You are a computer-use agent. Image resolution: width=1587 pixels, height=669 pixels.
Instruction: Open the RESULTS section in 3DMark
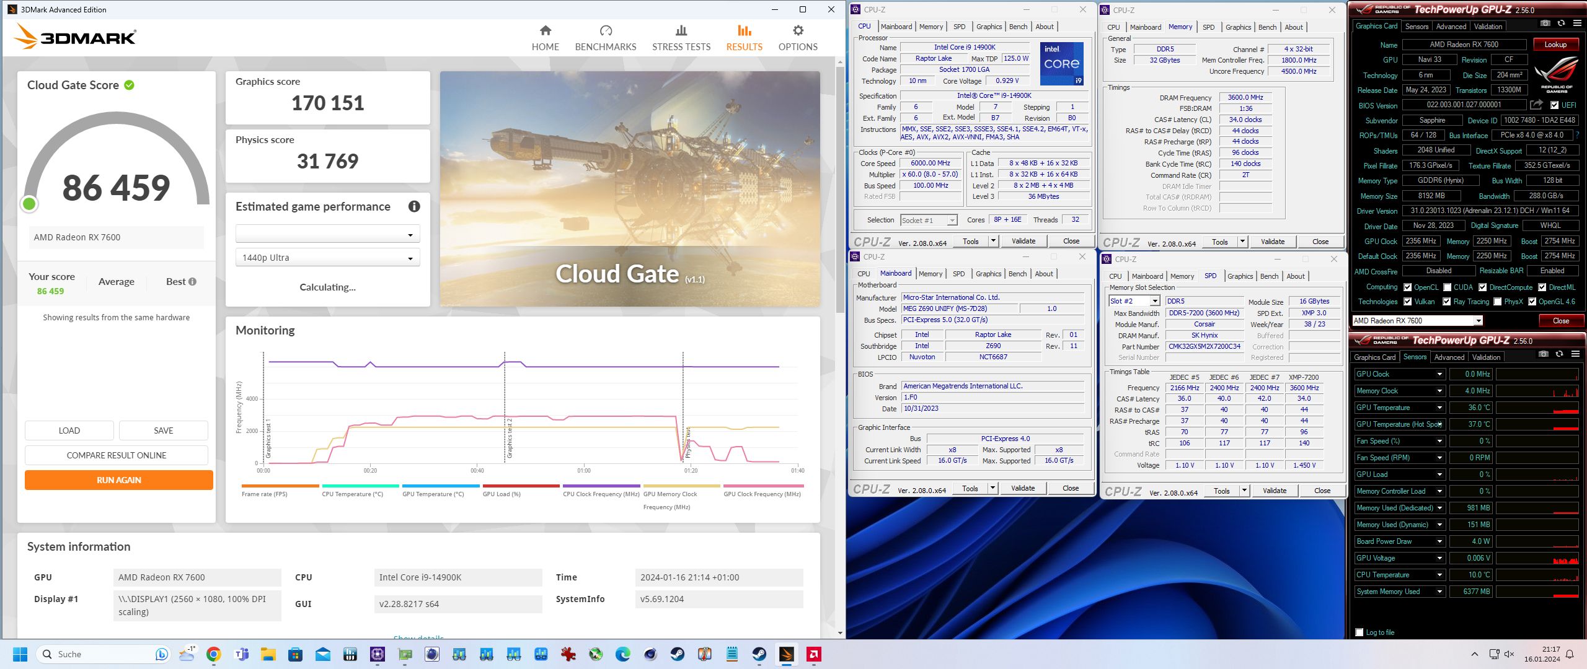[745, 38]
